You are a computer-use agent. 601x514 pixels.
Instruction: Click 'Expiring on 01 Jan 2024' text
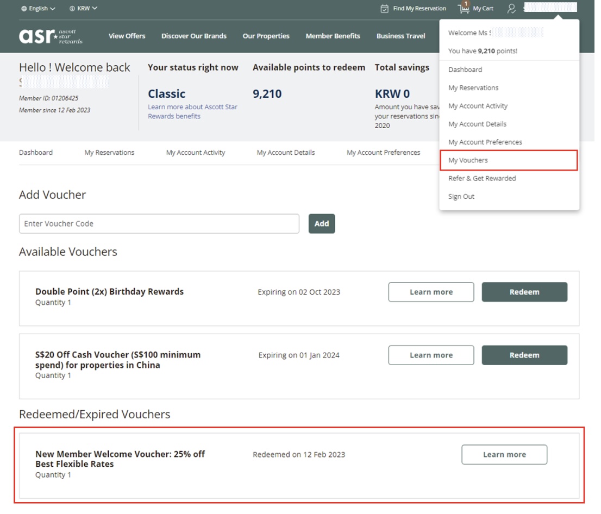(299, 355)
